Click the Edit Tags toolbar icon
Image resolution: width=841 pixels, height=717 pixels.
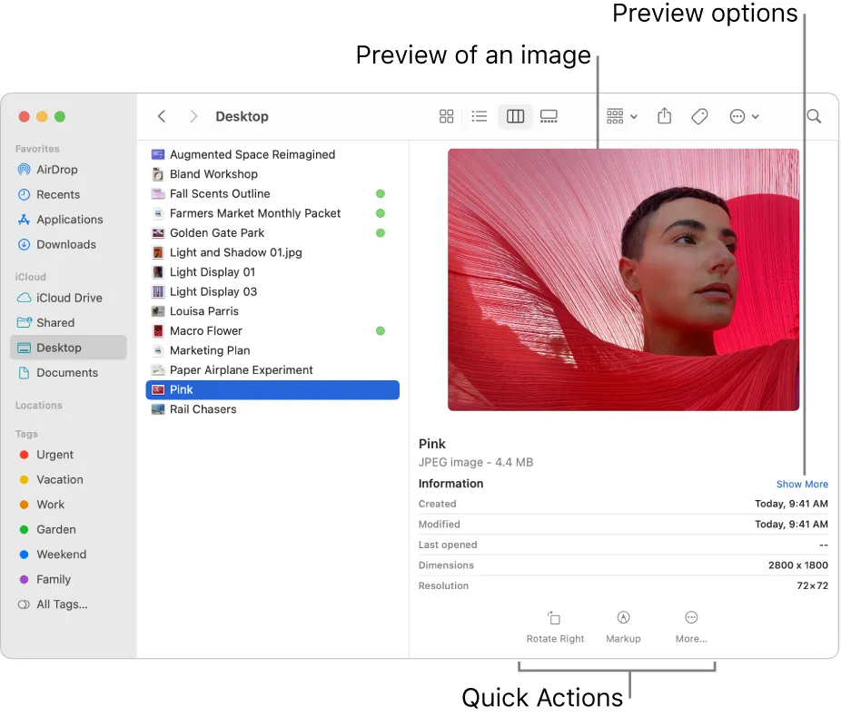point(699,116)
